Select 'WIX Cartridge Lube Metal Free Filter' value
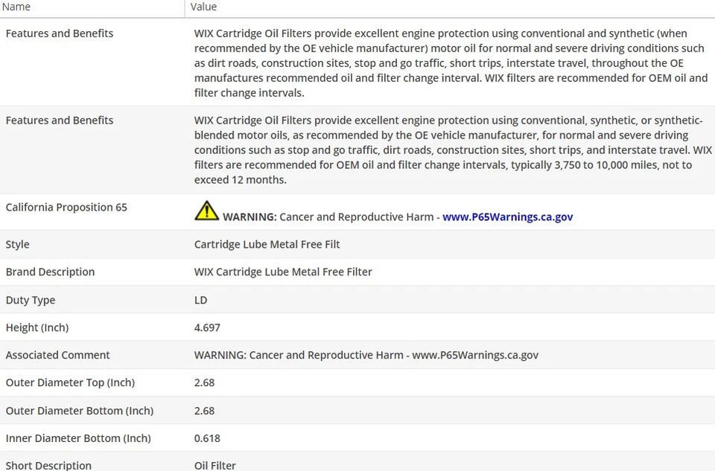This screenshot has height=471, width=715. 283,272
